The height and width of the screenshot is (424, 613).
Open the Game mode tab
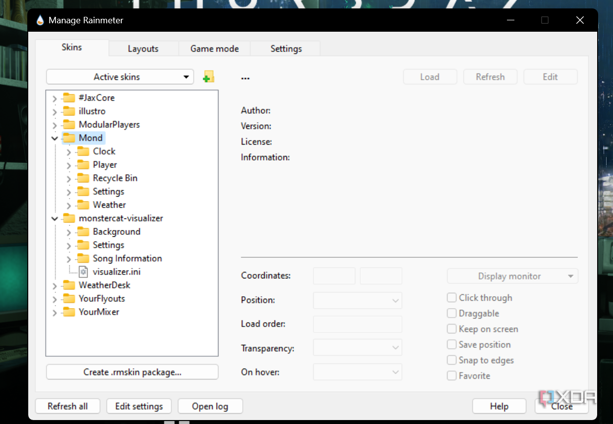pyautogui.click(x=215, y=49)
